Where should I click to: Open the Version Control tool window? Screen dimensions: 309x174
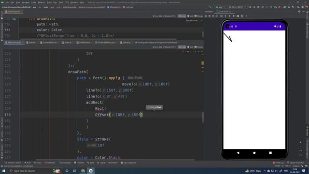[x=13, y=163]
